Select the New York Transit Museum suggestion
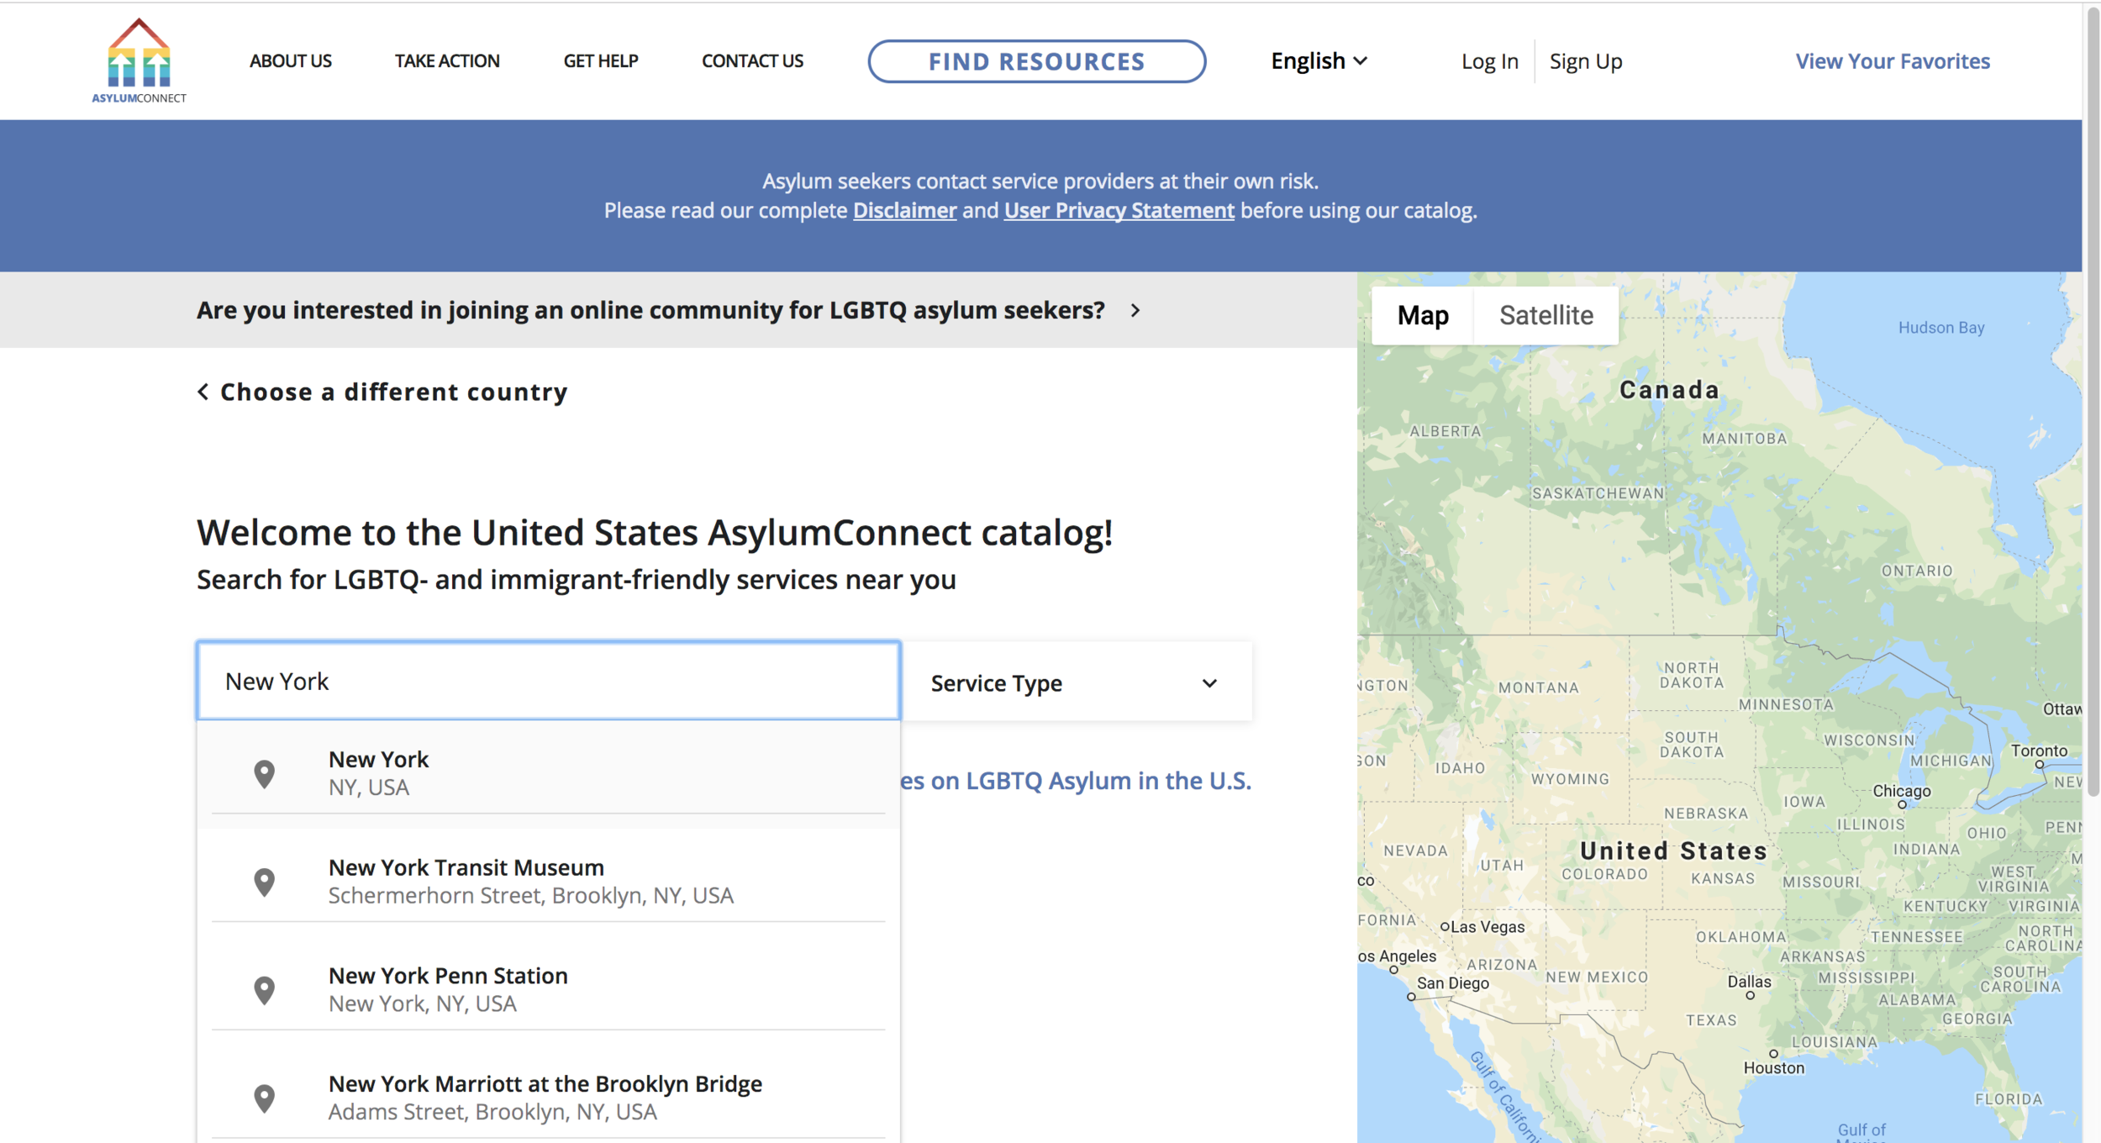The image size is (2101, 1143). coord(549,882)
